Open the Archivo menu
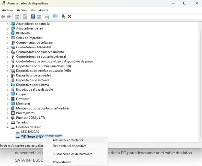Screen dimensions: 202x166 [x=7, y=10]
